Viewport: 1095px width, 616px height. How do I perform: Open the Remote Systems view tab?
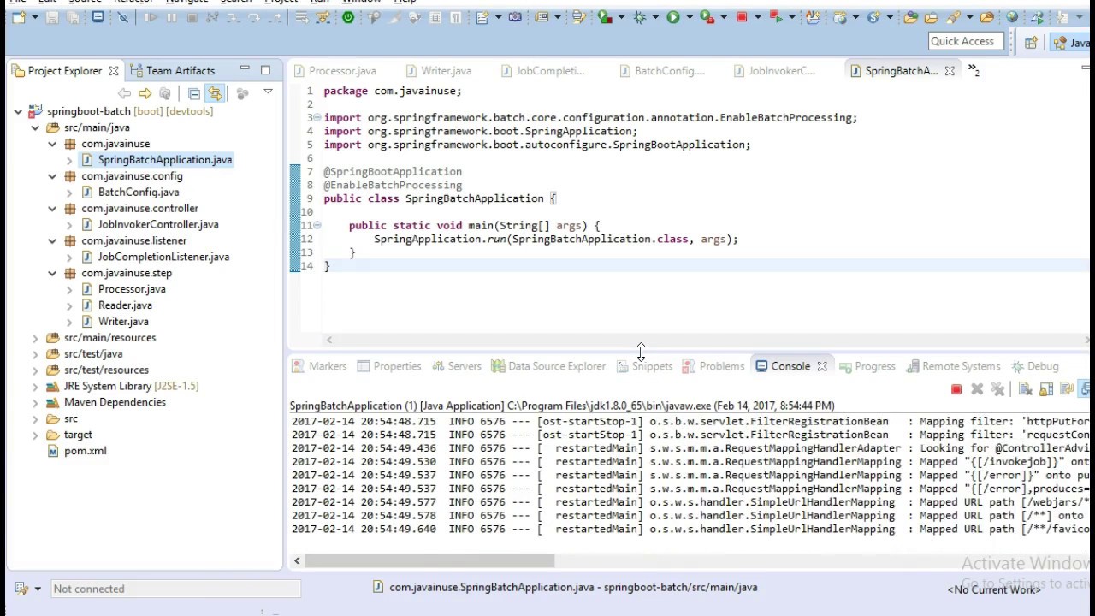point(952,366)
